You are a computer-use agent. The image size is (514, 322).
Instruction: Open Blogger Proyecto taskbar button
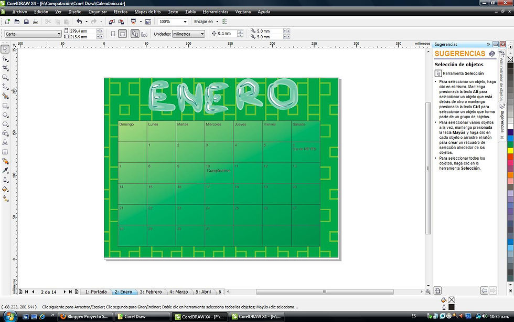85,317
